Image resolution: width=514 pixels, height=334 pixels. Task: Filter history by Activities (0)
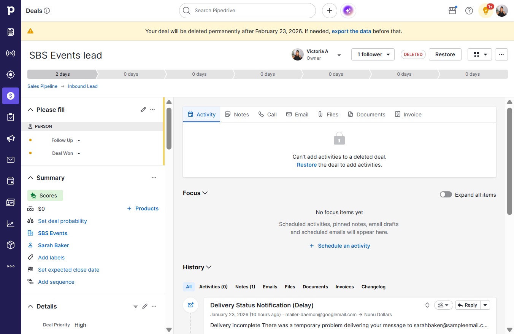(213, 287)
